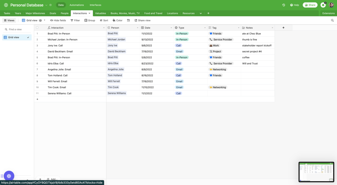The height and width of the screenshot is (185, 337).
Task: Click the In-Person tag in row 1
Action: [182, 33]
